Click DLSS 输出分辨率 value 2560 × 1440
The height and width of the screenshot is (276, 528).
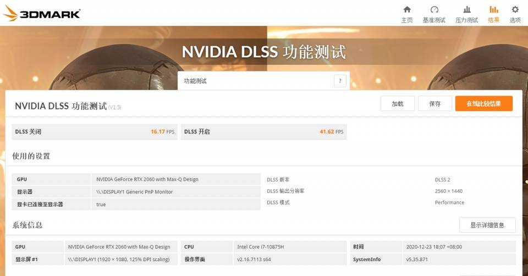click(449, 191)
